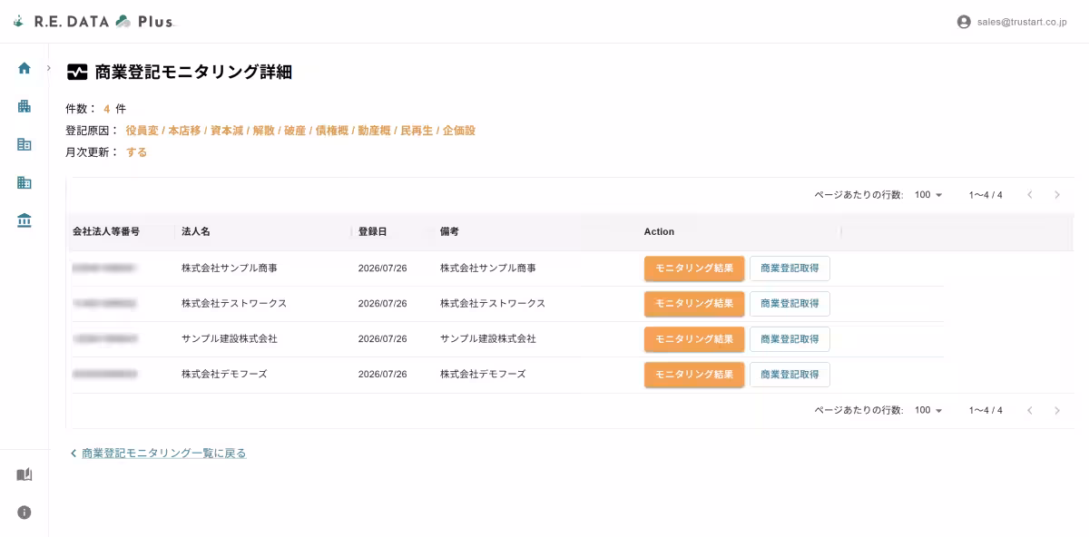This screenshot has height=537, width=1089.
Task: View モニタリング結果 for 株式会社サンプル商事
Action: point(694,268)
